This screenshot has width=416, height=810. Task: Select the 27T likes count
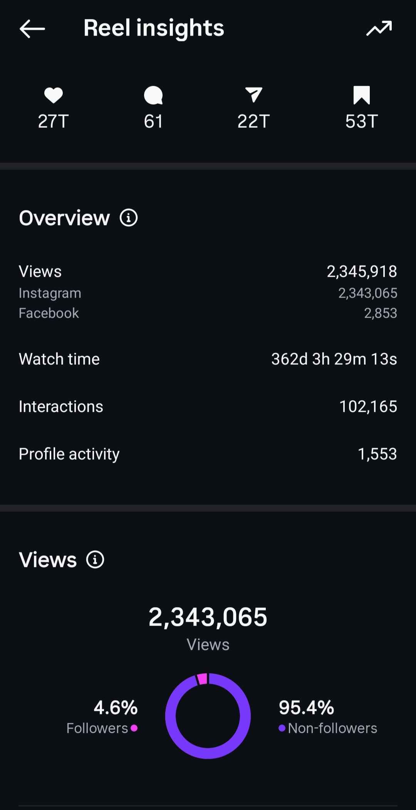pos(54,121)
